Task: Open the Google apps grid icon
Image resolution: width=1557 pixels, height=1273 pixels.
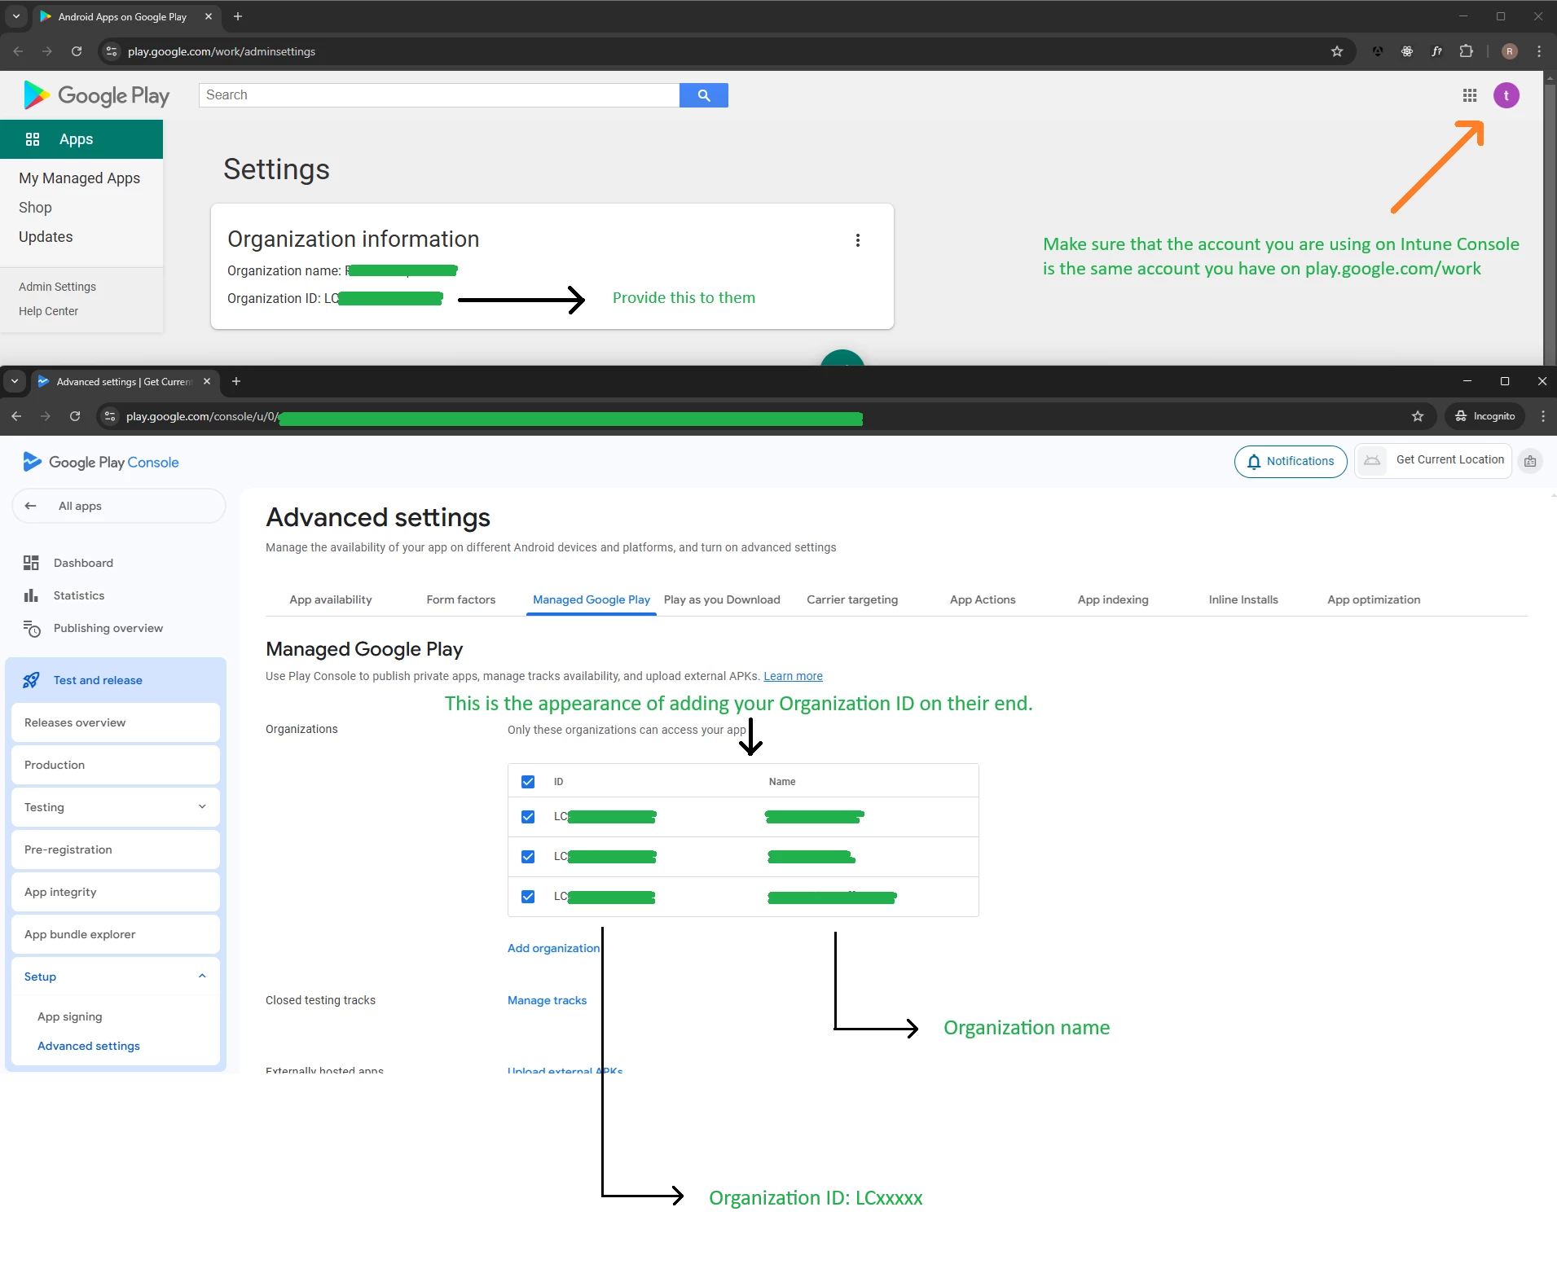Action: tap(1470, 95)
